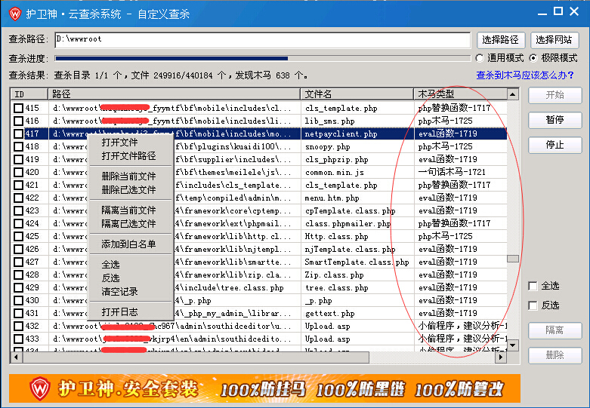Click the shield logo in the bottom banner
This screenshot has height=408, width=590.
point(40,388)
